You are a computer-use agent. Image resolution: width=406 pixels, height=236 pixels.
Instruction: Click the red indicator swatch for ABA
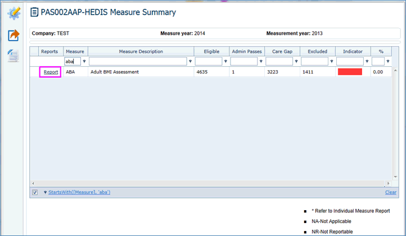point(349,72)
